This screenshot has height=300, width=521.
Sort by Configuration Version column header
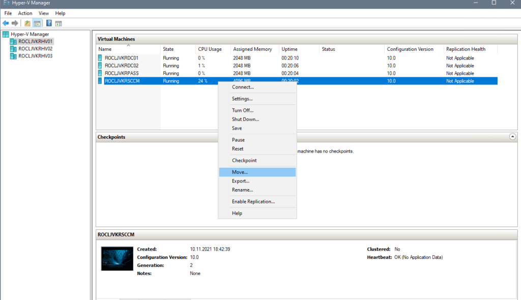[x=414, y=49]
